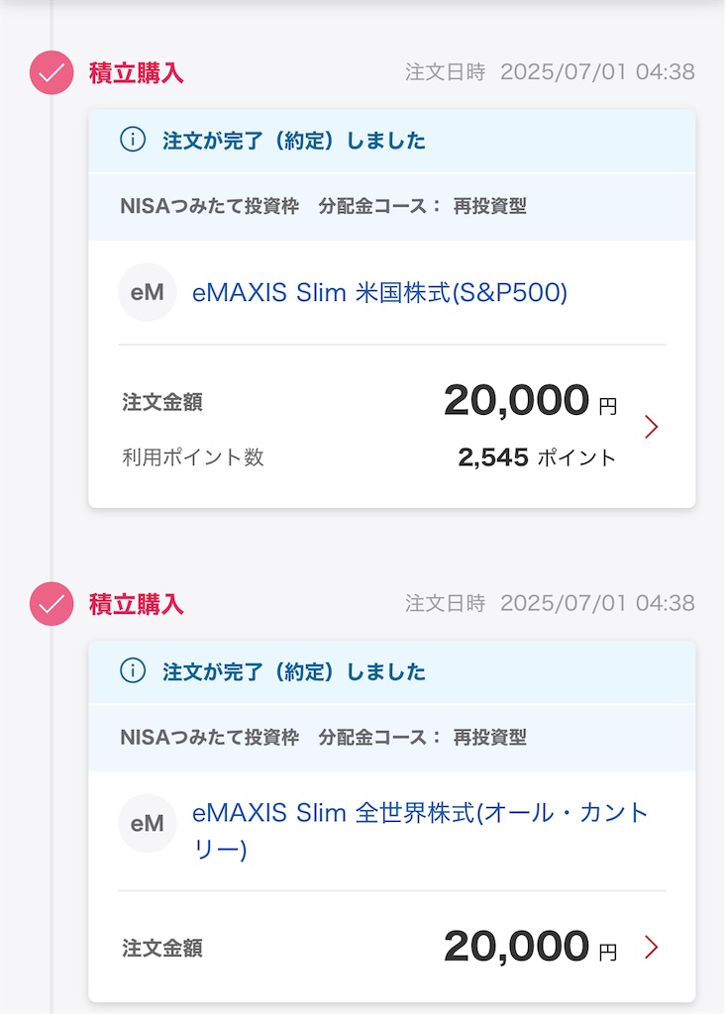
Task: Click first NISAつみたて投資枠 label
Action: point(210,206)
